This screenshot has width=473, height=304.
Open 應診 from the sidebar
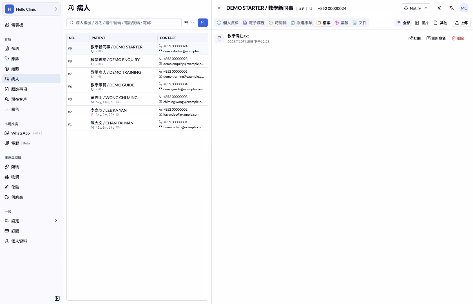pyautogui.click(x=31, y=59)
